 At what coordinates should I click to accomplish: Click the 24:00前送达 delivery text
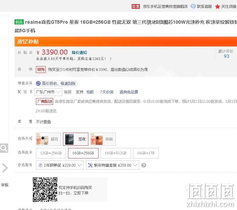pos(46,111)
